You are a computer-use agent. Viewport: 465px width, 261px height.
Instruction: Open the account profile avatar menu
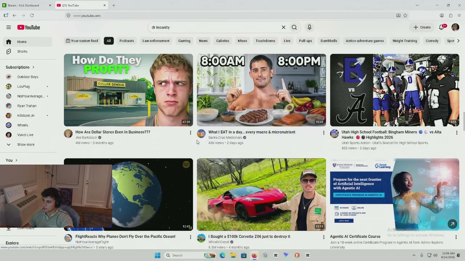(x=455, y=27)
